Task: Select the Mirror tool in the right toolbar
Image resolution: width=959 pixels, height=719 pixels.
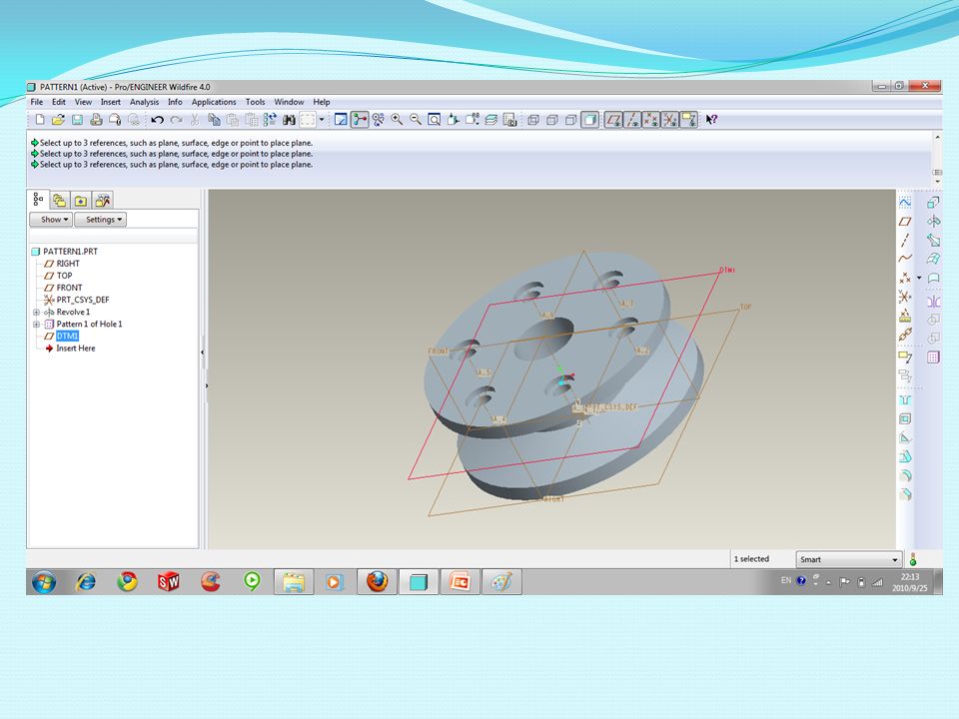Action: click(x=933, y=301)
